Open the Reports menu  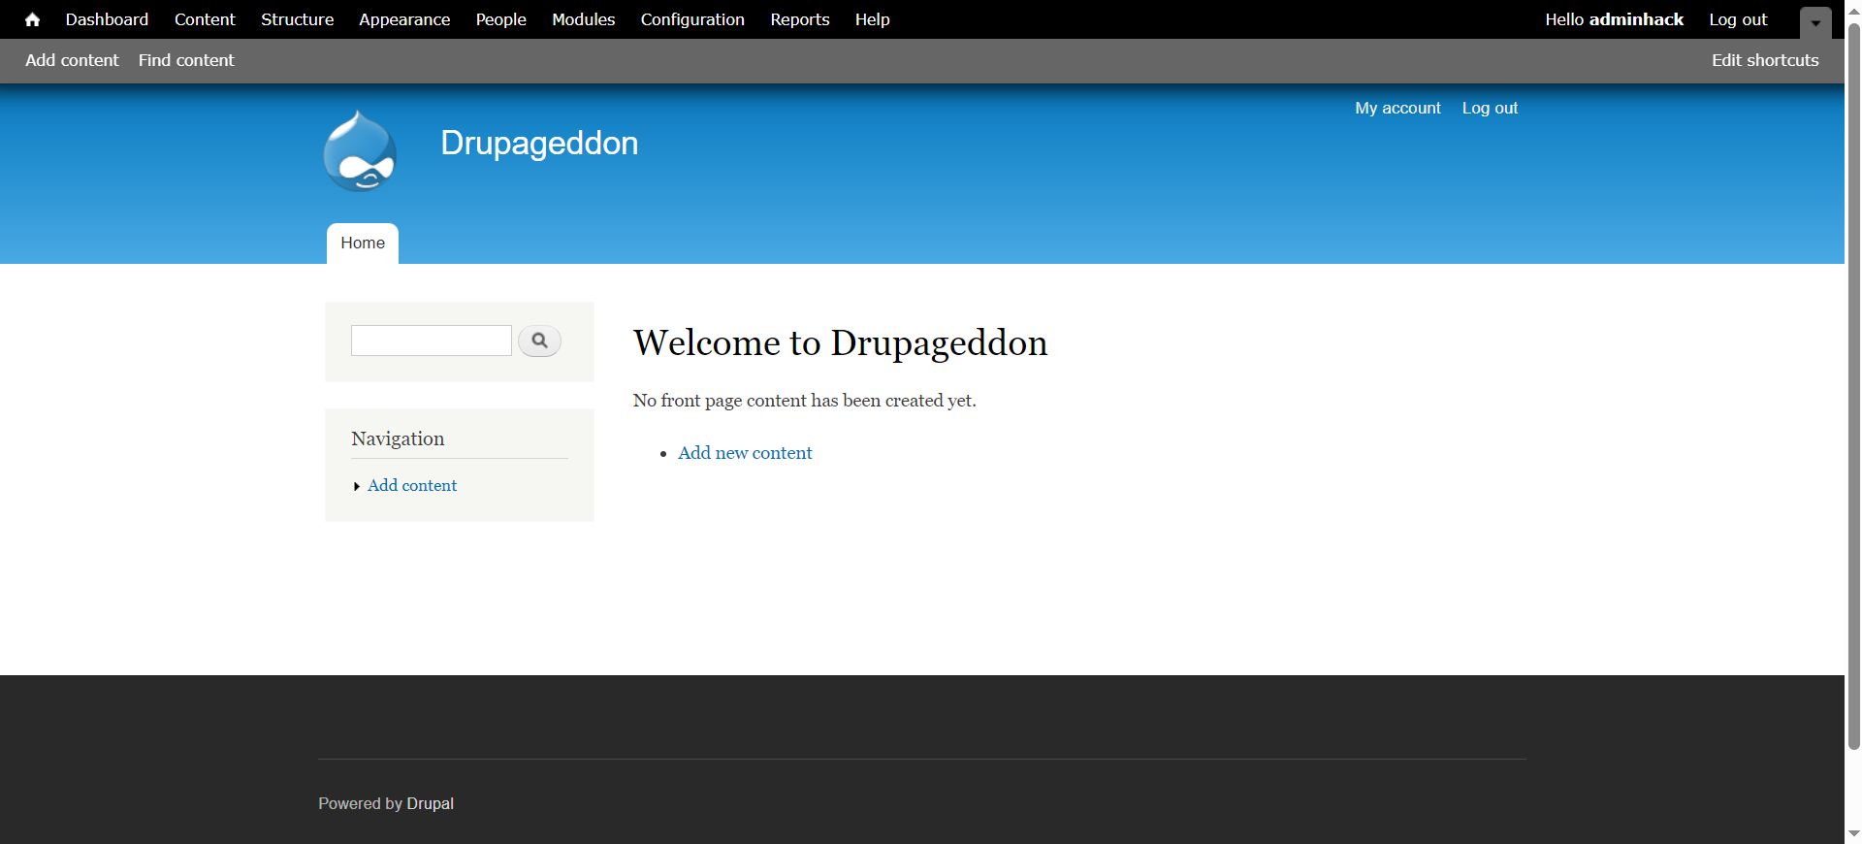tap(799, 19)
